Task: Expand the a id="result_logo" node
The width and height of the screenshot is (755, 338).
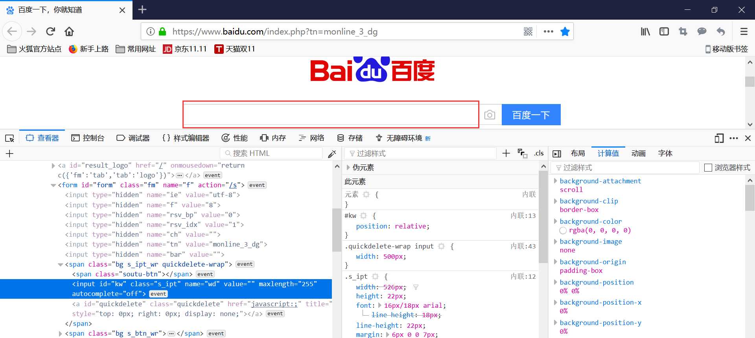Action: [x=53, y=166]
